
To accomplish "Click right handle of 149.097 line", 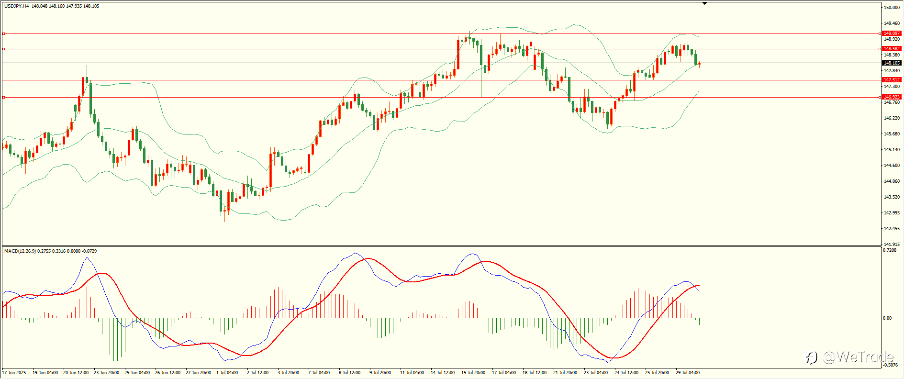I will pyautogui.click(x=880, y=34).
